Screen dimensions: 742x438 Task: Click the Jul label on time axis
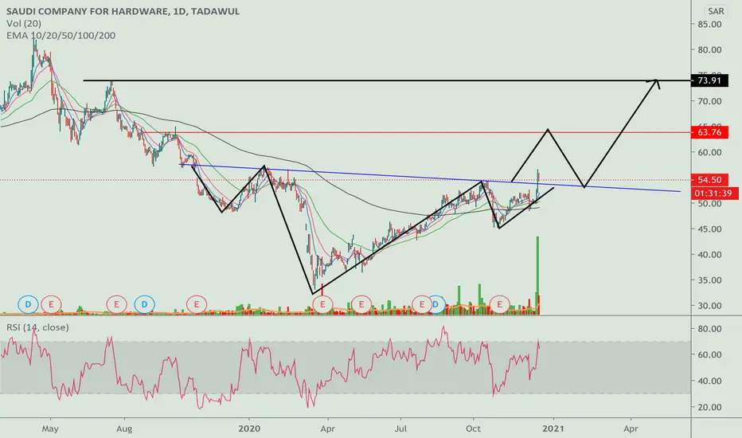400,428
